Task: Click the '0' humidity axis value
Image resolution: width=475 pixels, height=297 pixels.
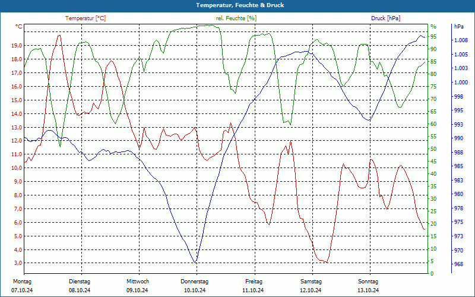Action: 432,274
